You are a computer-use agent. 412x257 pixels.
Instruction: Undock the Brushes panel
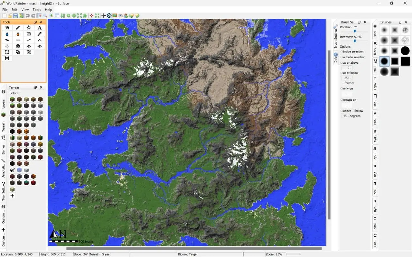[400, 22]
